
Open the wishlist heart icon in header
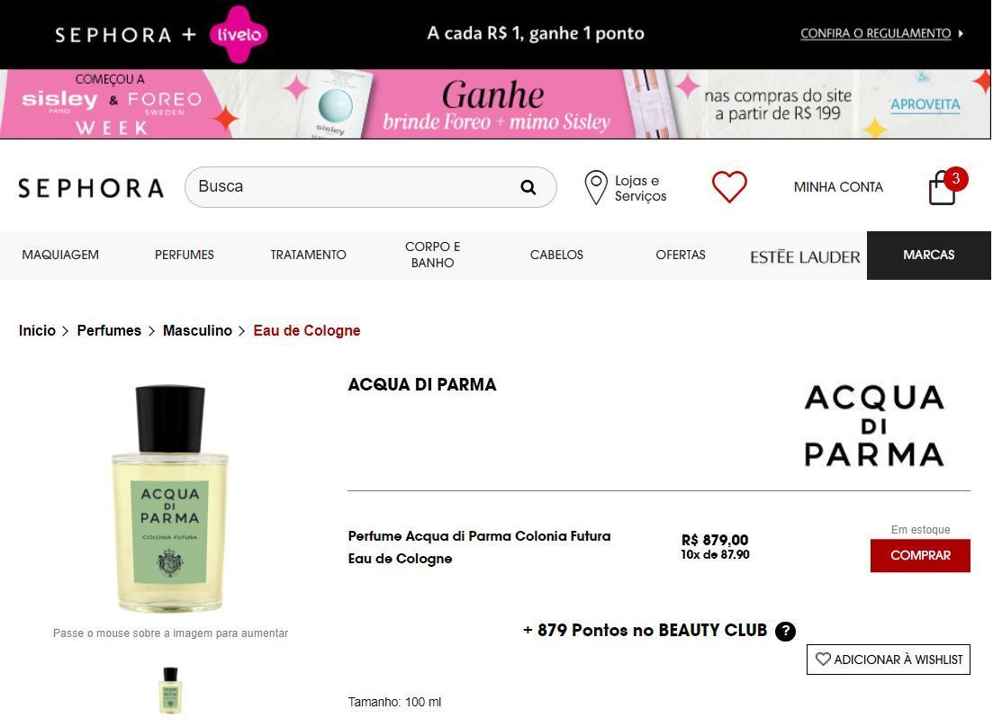[x=729, y=187]
